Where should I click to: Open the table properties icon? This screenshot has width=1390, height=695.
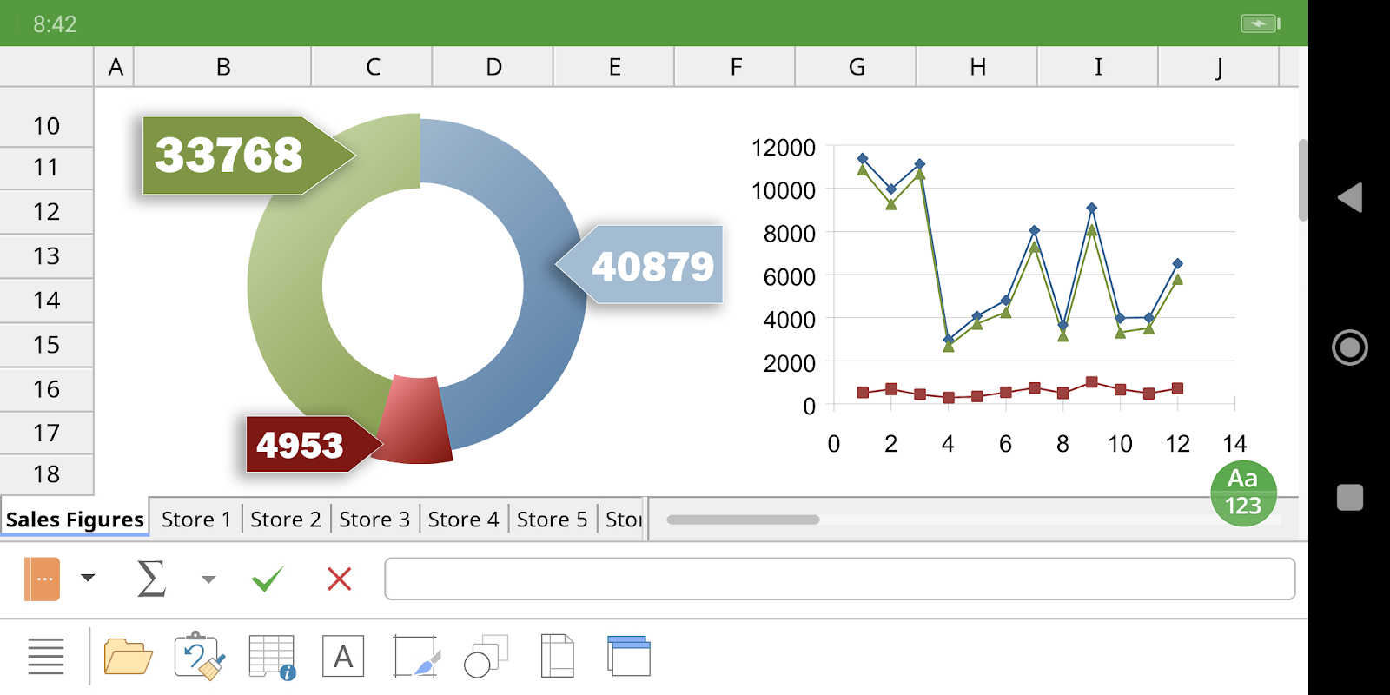[x=272, y=657]
